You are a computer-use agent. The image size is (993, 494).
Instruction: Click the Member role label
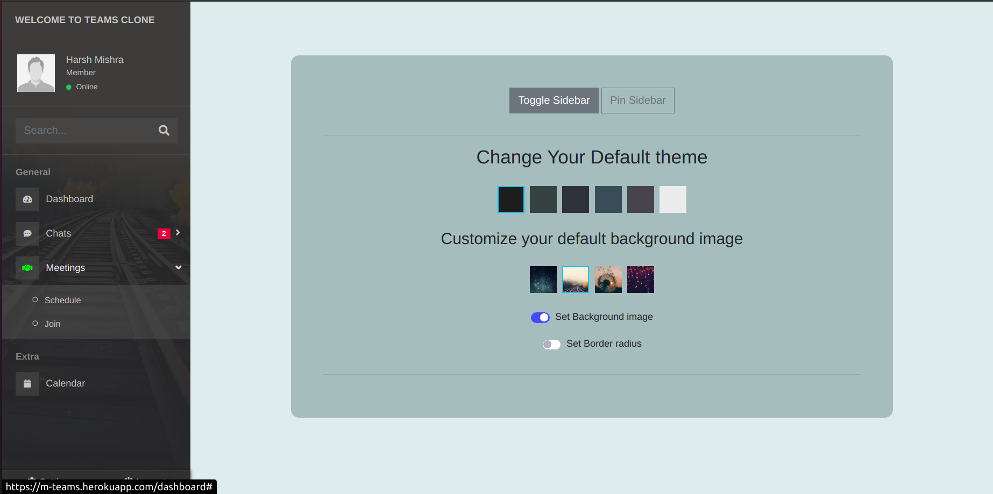(x=81, y=73)
